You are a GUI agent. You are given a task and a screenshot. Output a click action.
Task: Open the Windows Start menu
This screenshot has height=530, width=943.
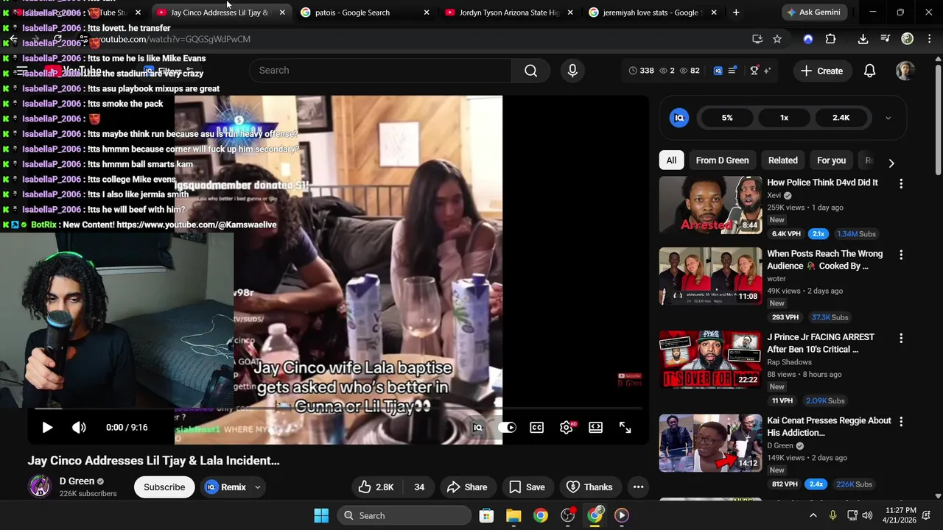321,515
